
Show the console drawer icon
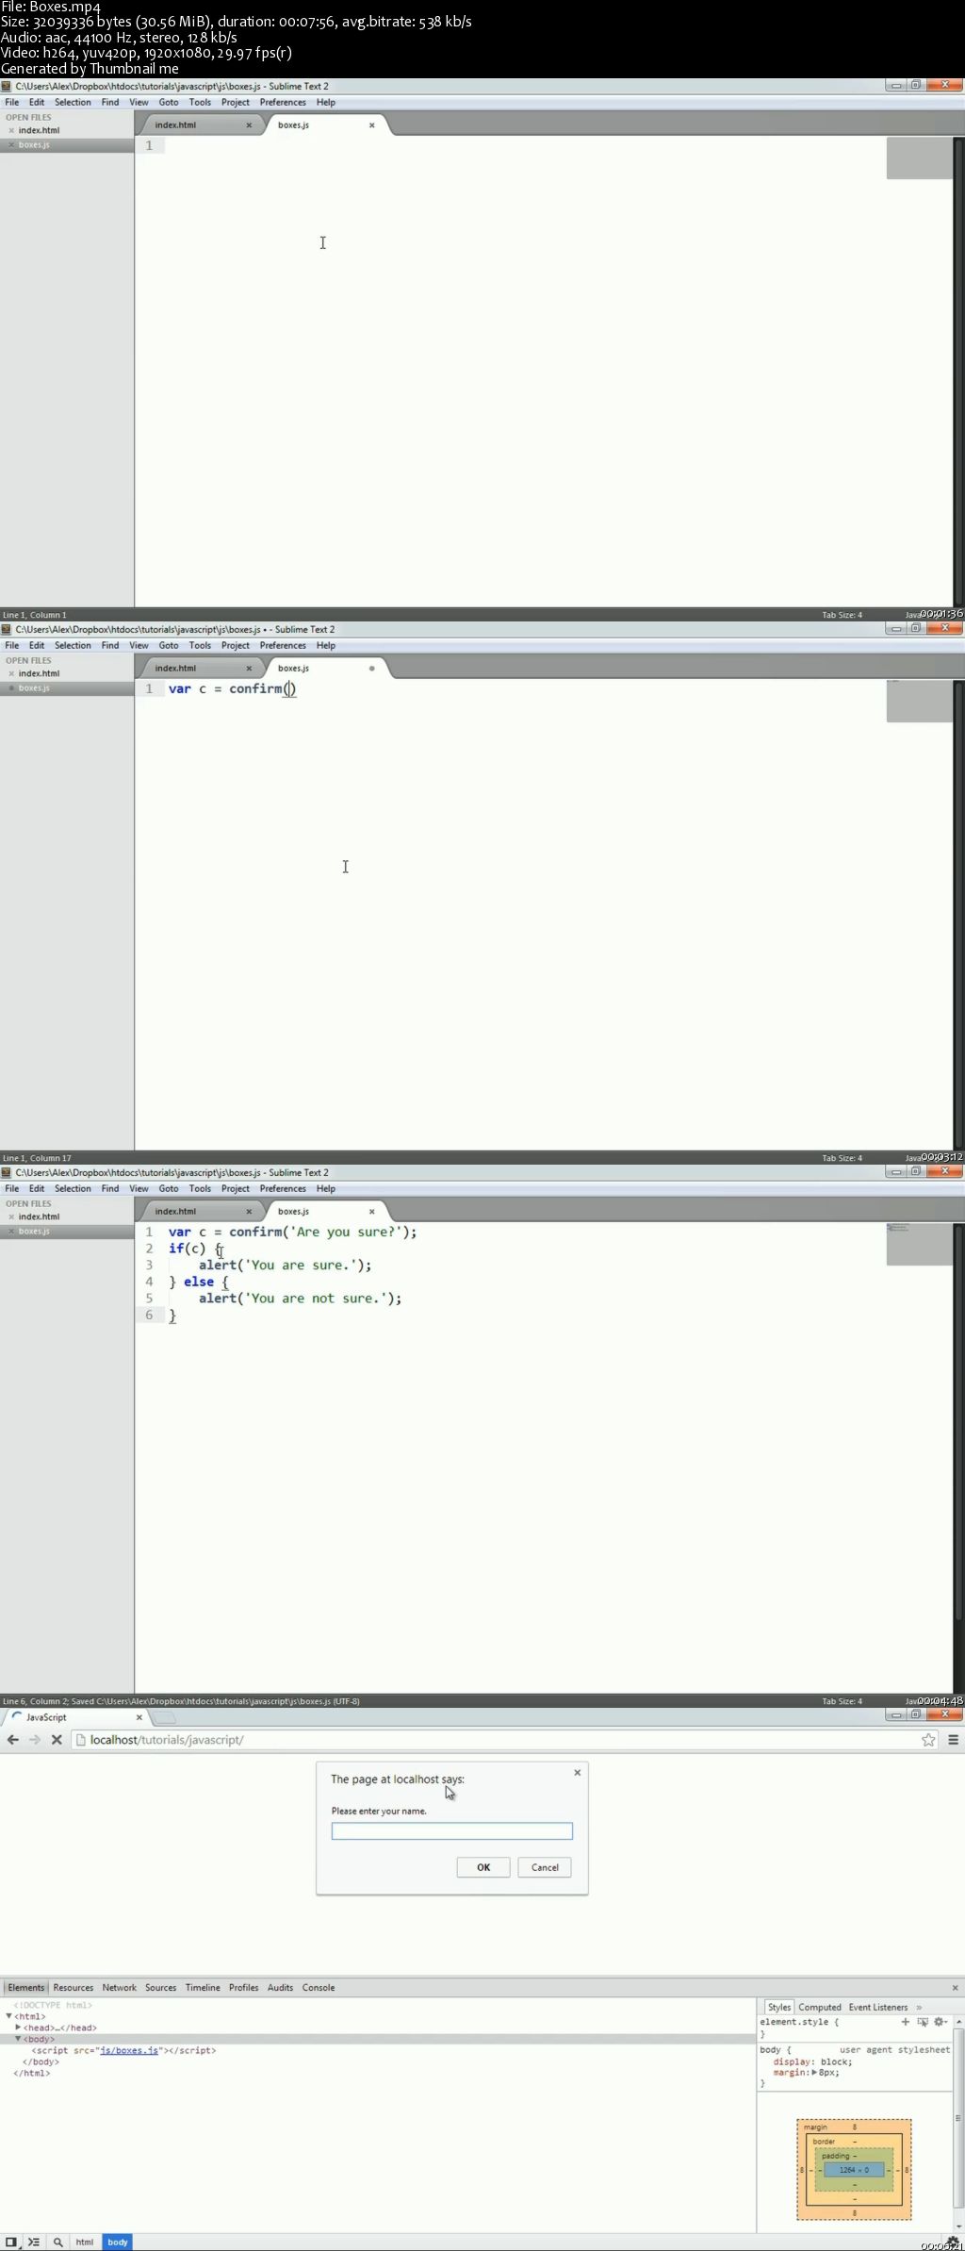click(34, 2242)
